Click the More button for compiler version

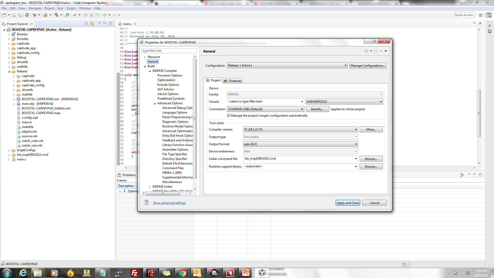tap(371, 129)
